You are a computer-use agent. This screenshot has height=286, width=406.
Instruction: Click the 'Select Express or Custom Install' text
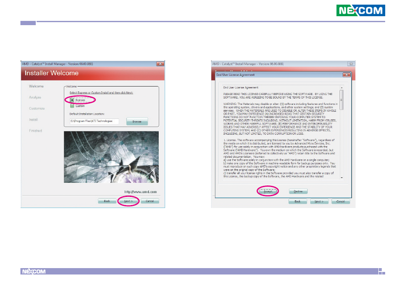[x=101, y=92]
